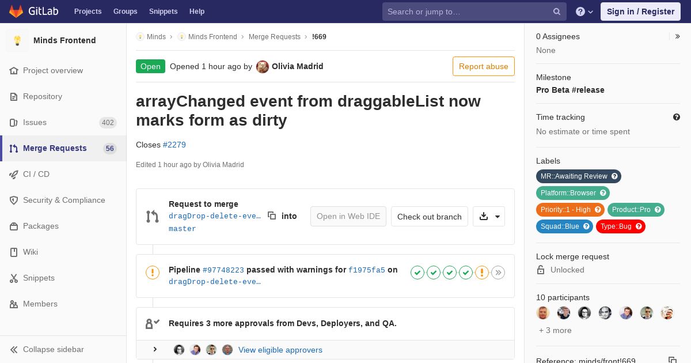Click the Snippets scissors icon
Screen dimensions: 691x363
[14, 278]
